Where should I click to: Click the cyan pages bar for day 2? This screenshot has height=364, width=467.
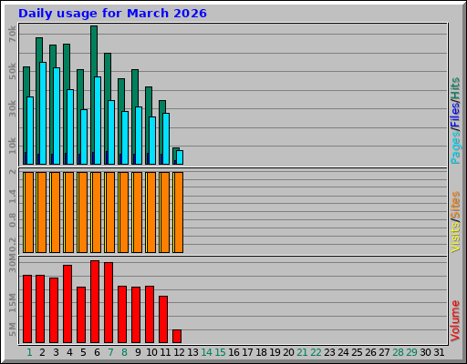tap(43, 113)
